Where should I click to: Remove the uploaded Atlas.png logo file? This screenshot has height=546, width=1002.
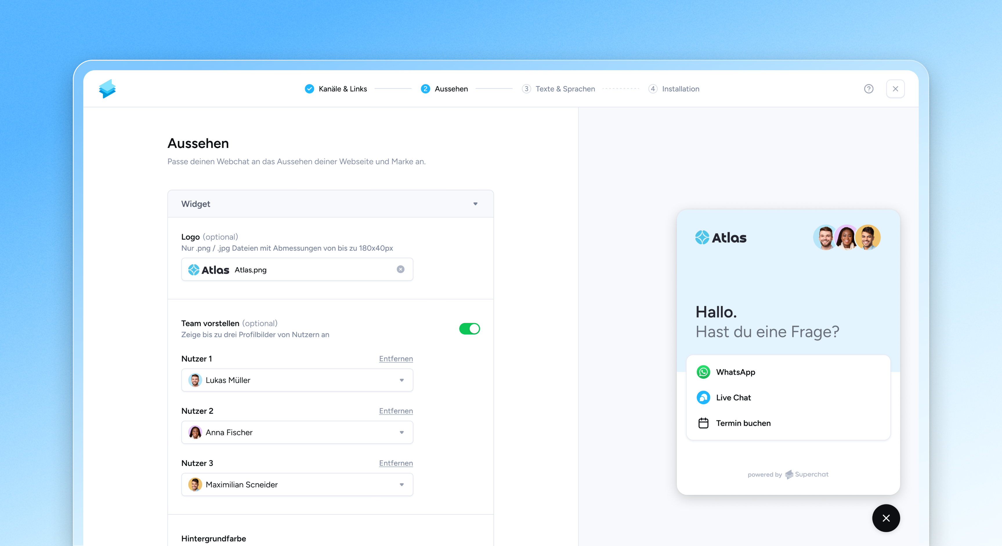[x=400, y=269]
